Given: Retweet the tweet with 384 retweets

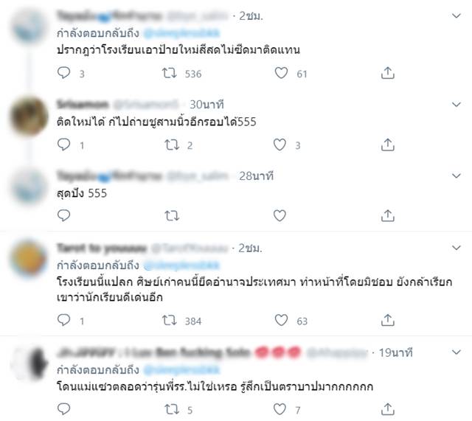Looking at the screenshot, I should 170,320.
